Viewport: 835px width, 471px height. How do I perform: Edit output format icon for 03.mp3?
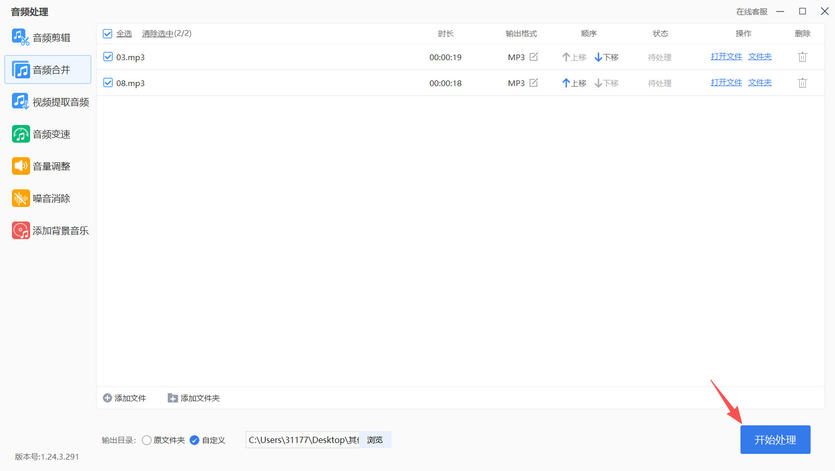coord(533,57)
